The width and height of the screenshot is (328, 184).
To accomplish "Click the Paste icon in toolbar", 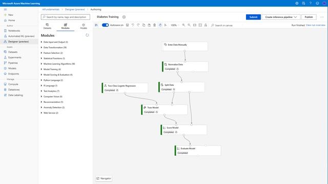I will tap(149, 25).
